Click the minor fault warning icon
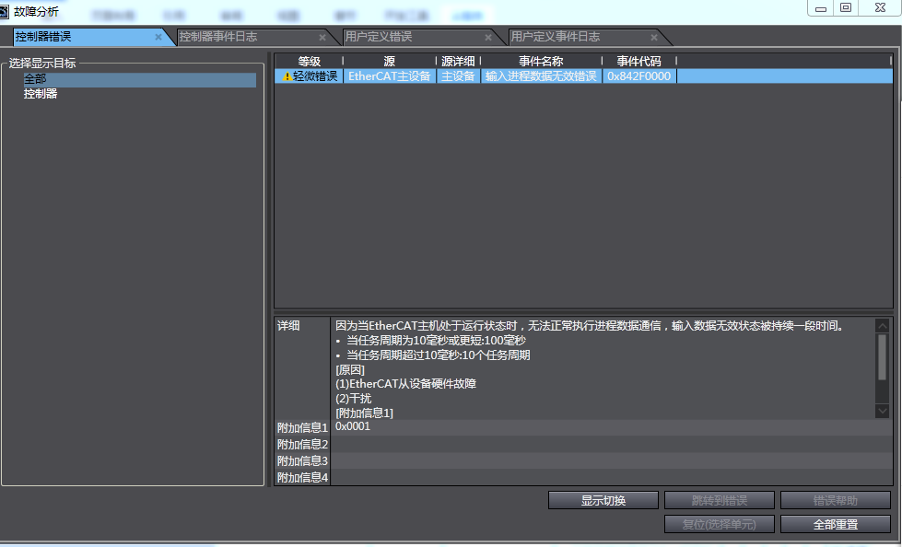 point(287,76)
